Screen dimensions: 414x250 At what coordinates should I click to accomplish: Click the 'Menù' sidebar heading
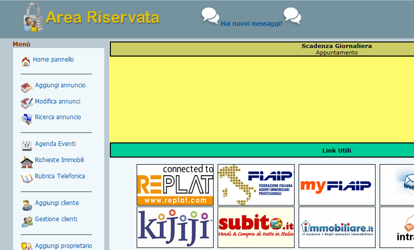pyautogui.click(x=21, y=44)
